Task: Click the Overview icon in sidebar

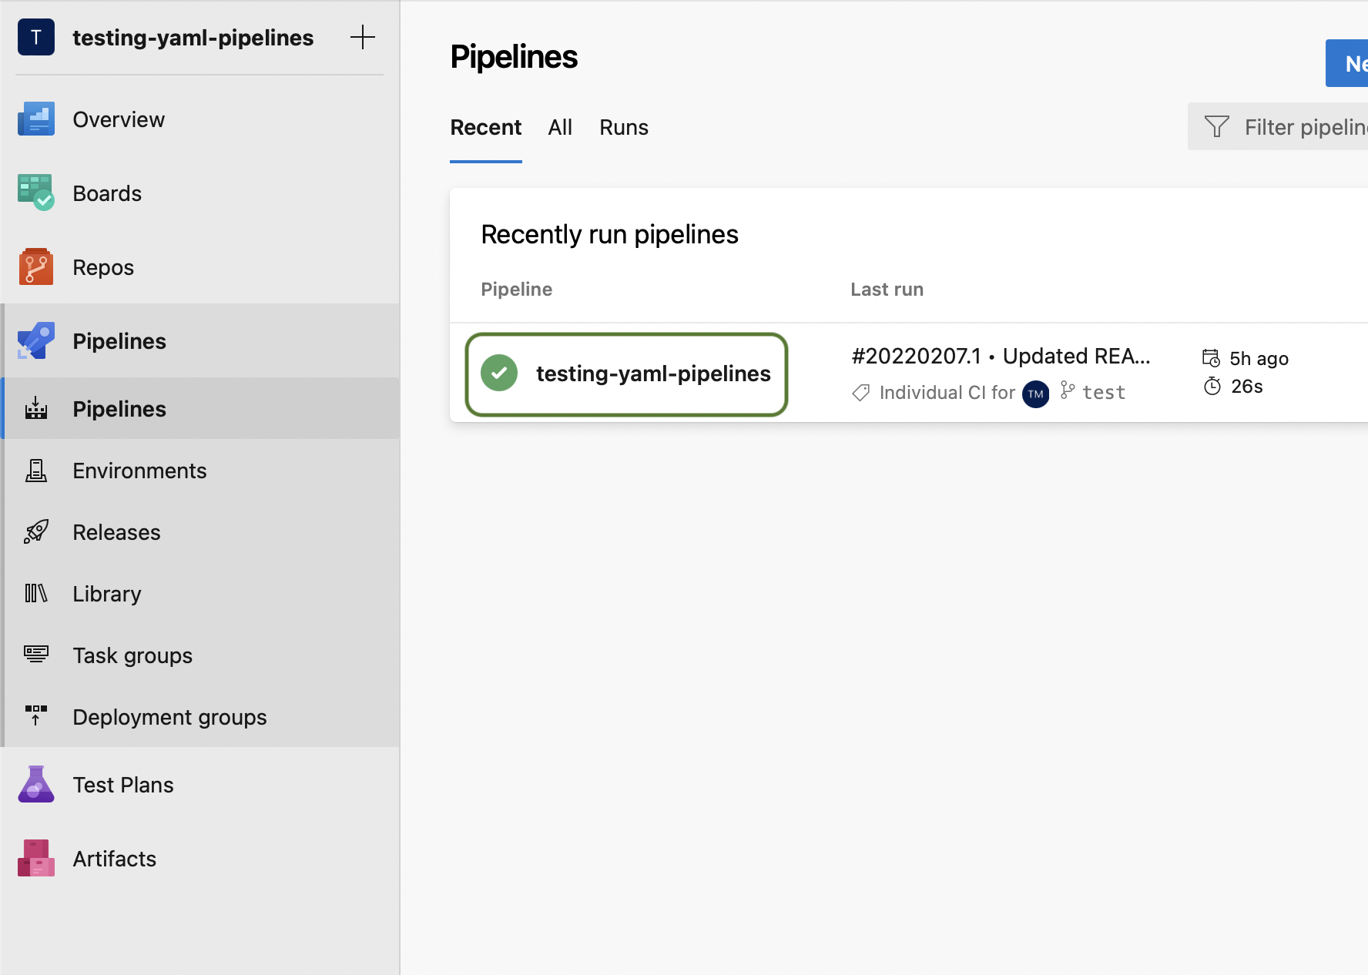Action: click(x=36, y=119)
